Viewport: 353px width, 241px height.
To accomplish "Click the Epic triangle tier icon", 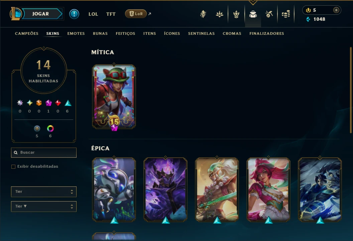I will [x=68, y=103].
